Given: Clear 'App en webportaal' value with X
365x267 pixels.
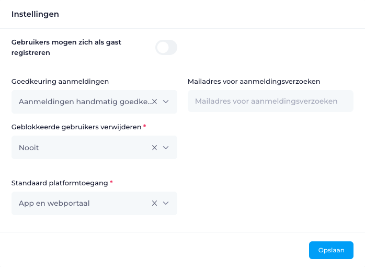Looking at the screenshot, I should tap(154, 203).
